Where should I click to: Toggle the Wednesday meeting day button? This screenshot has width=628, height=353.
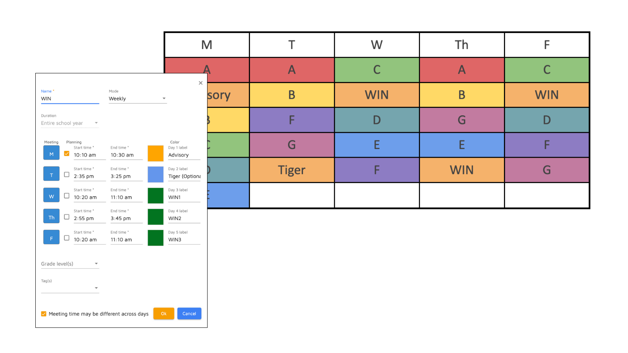51,195
